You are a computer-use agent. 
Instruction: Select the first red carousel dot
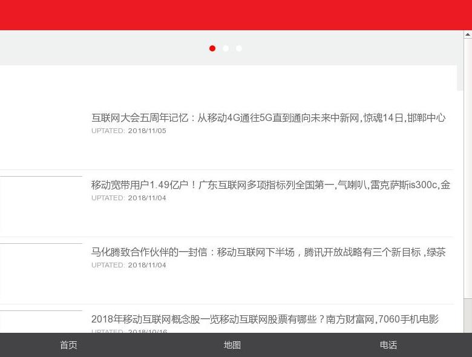212,48
